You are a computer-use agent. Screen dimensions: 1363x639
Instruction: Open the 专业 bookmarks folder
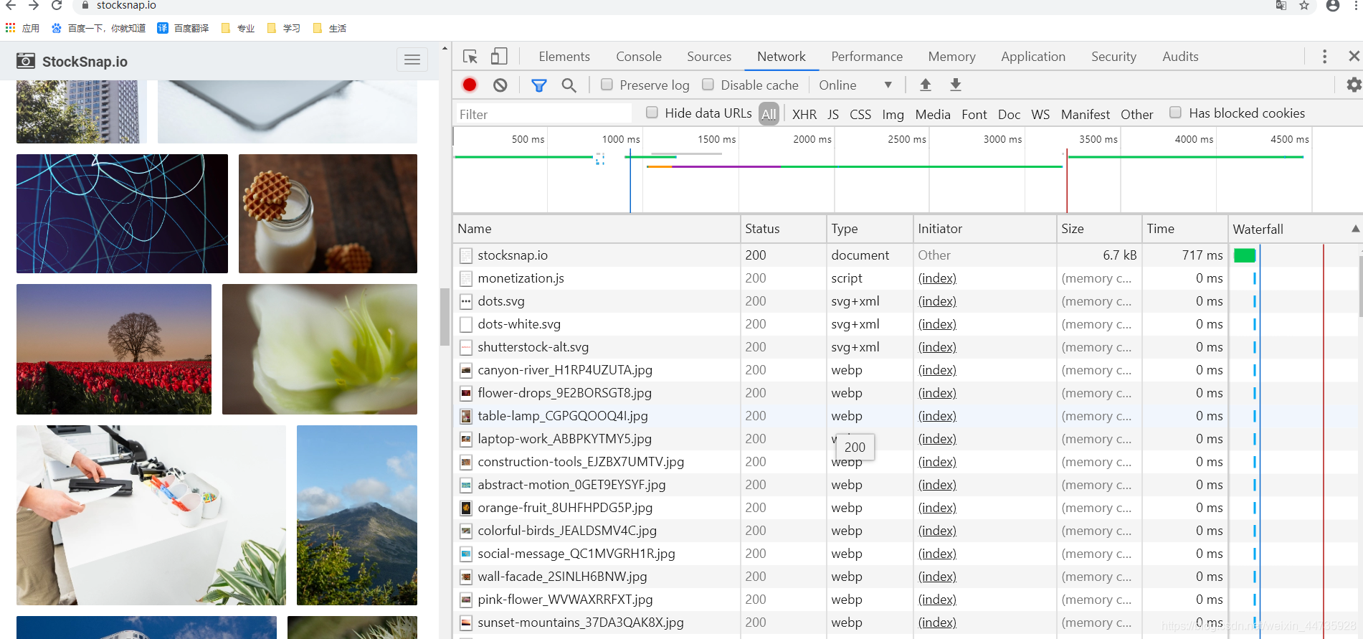point(238,28)
